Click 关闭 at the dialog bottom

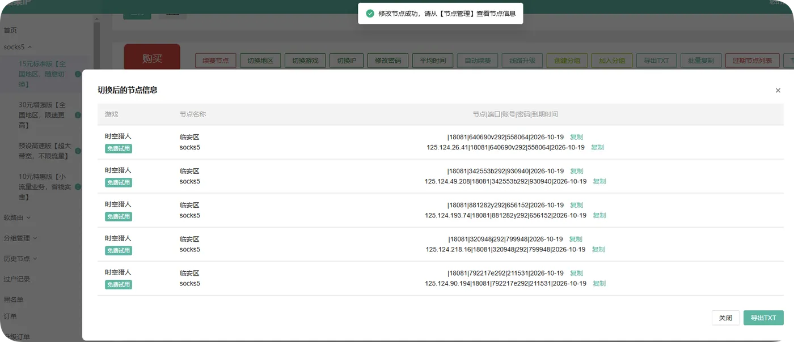[x=725, y=318]
